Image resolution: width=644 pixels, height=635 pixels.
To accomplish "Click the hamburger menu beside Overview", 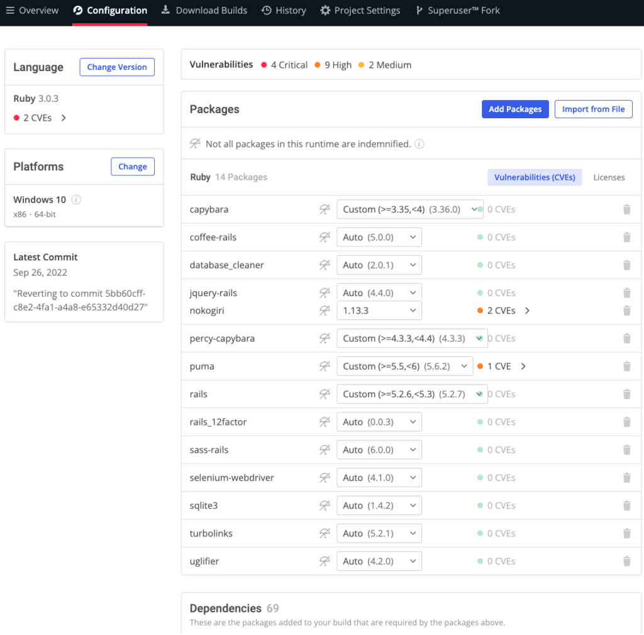I will 11,10.
